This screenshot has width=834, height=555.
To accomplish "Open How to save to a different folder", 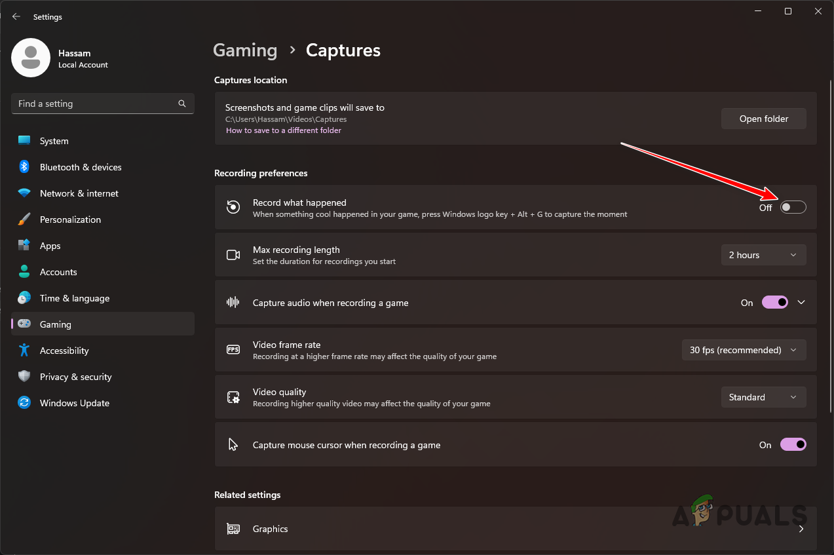I will tap(283, 130).
